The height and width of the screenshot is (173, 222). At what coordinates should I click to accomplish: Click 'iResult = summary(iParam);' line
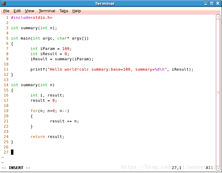click(62, 59)
